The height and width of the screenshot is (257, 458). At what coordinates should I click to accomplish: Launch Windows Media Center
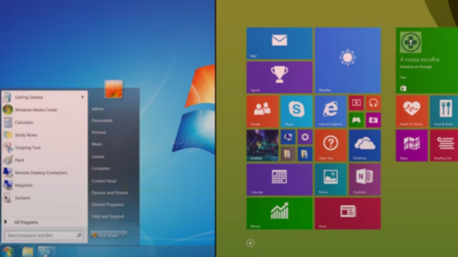44,109
